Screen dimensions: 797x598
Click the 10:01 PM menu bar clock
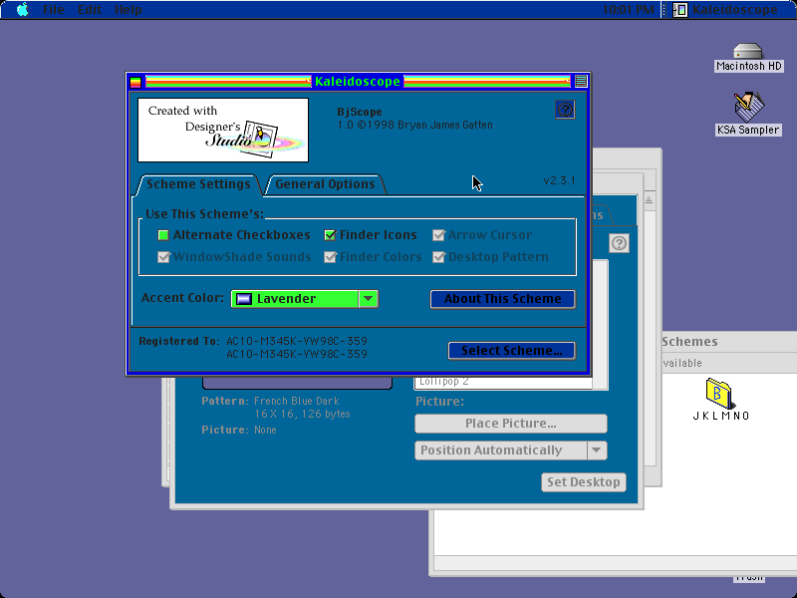coord(629,10)
